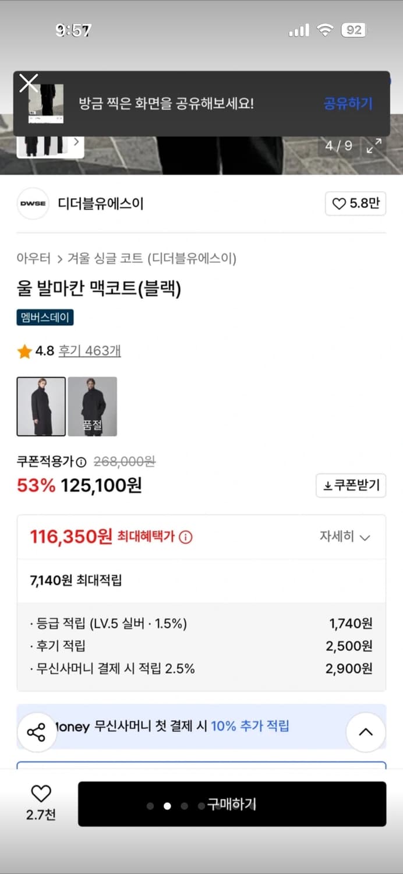
Task: Expand product image to fullscreen via diagonal arrows
Action: coord(374,147)
